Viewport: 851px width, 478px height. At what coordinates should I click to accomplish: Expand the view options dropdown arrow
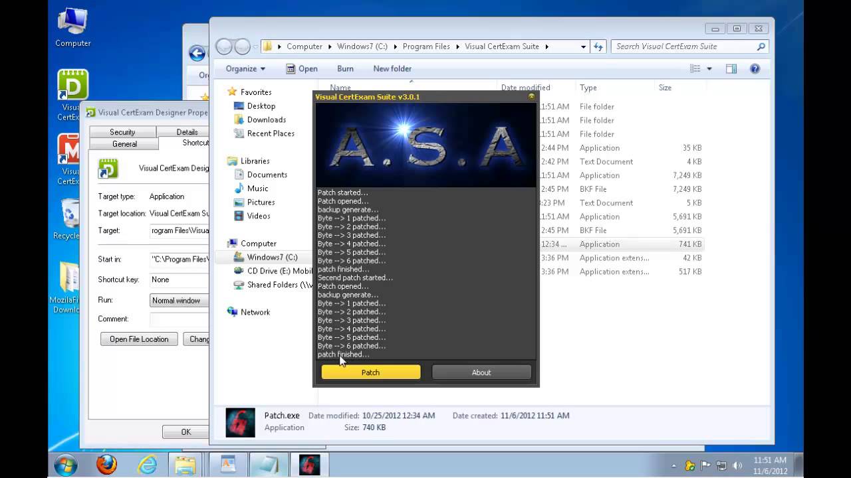pyautogui.click(x=709, y=68)
